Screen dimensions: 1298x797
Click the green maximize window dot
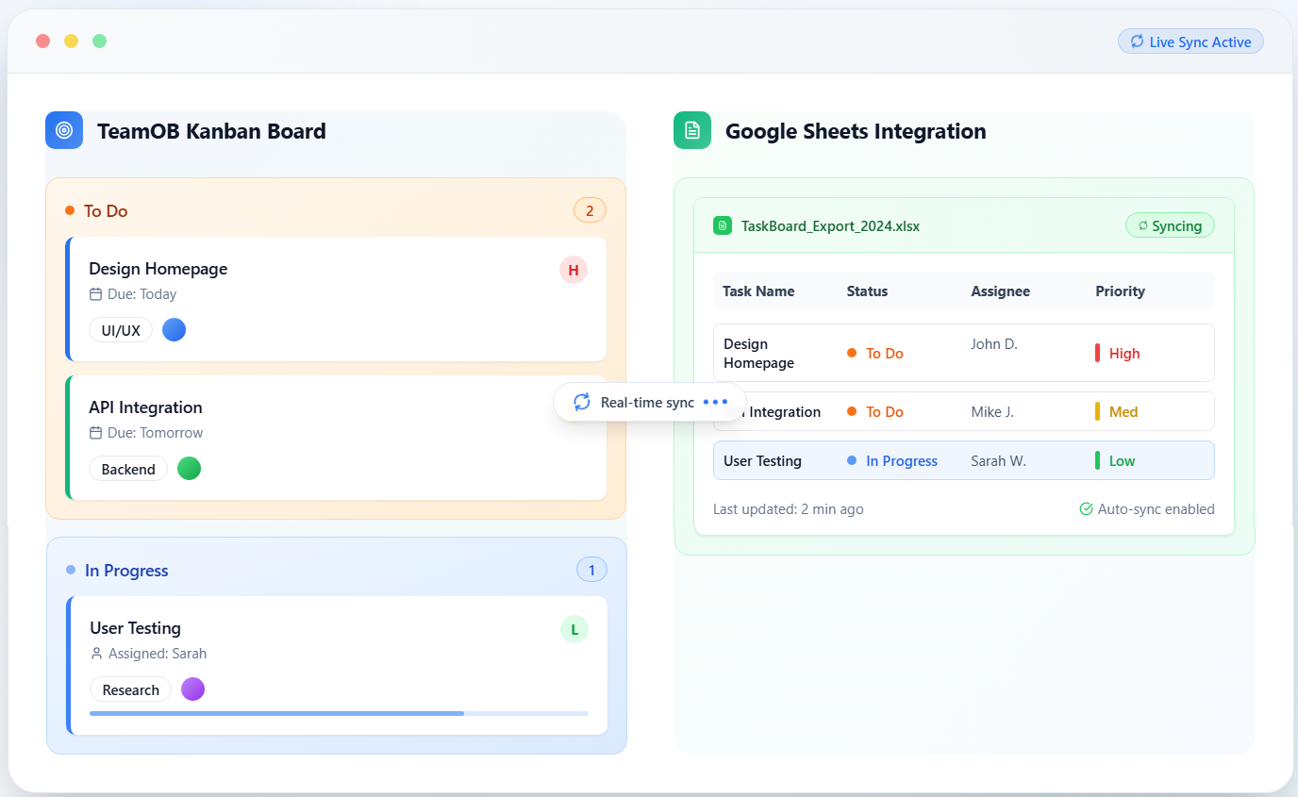(x=99, y=41)
